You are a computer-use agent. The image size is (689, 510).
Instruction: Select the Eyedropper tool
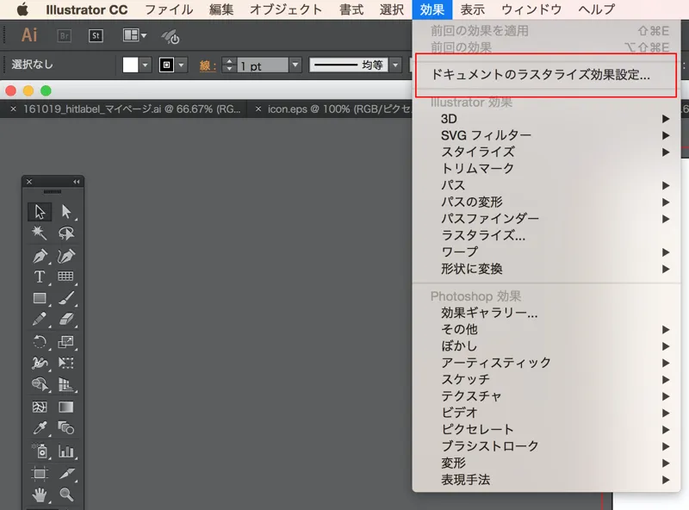tap(40, 427)
